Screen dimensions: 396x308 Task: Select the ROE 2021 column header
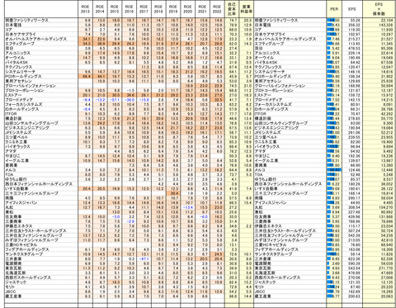[202, 9]
